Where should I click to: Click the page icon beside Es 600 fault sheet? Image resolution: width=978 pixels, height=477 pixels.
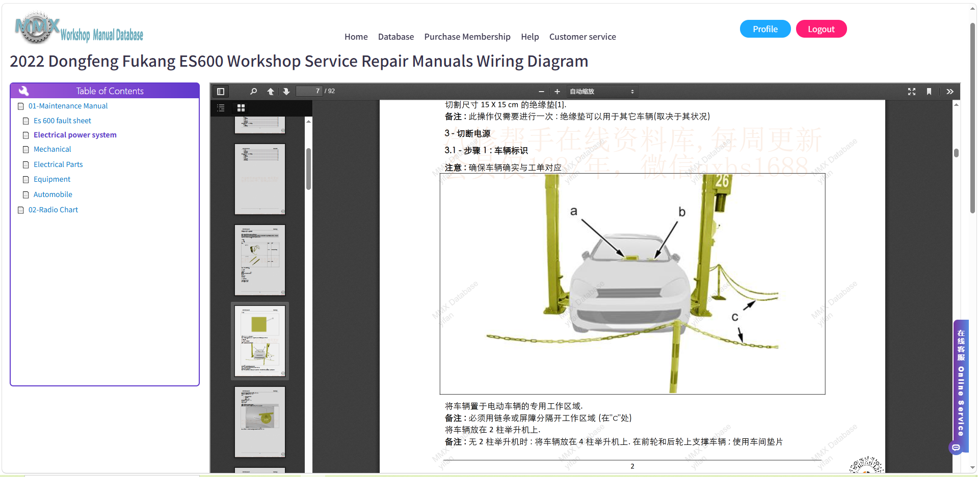tap(26, 121)
